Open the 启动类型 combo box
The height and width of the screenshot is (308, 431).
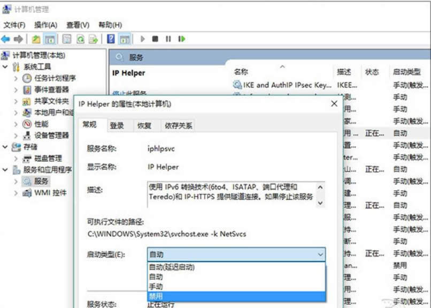click(236, 254)
